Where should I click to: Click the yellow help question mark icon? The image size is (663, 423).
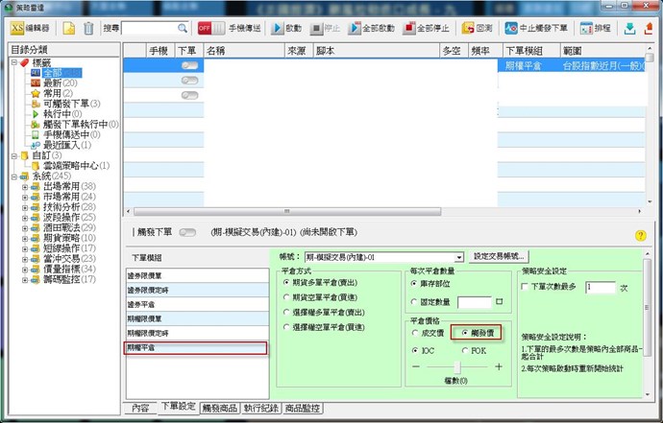(641, 235)
